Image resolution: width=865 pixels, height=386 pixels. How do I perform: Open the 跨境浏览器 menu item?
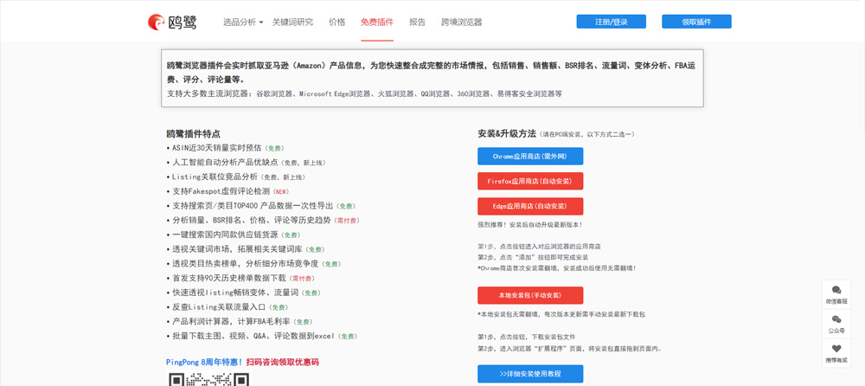(462, 23)
